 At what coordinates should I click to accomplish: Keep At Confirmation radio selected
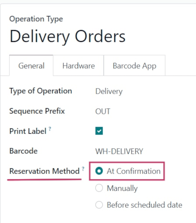pos(99,171)
